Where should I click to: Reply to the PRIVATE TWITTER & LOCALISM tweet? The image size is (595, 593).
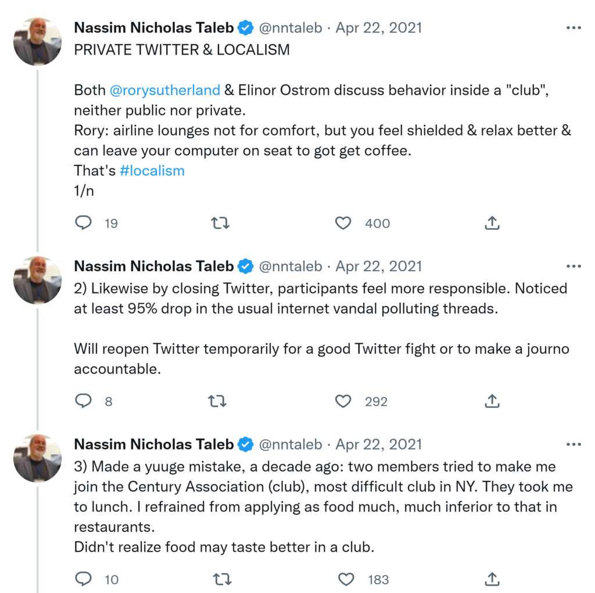pos(84,223)
